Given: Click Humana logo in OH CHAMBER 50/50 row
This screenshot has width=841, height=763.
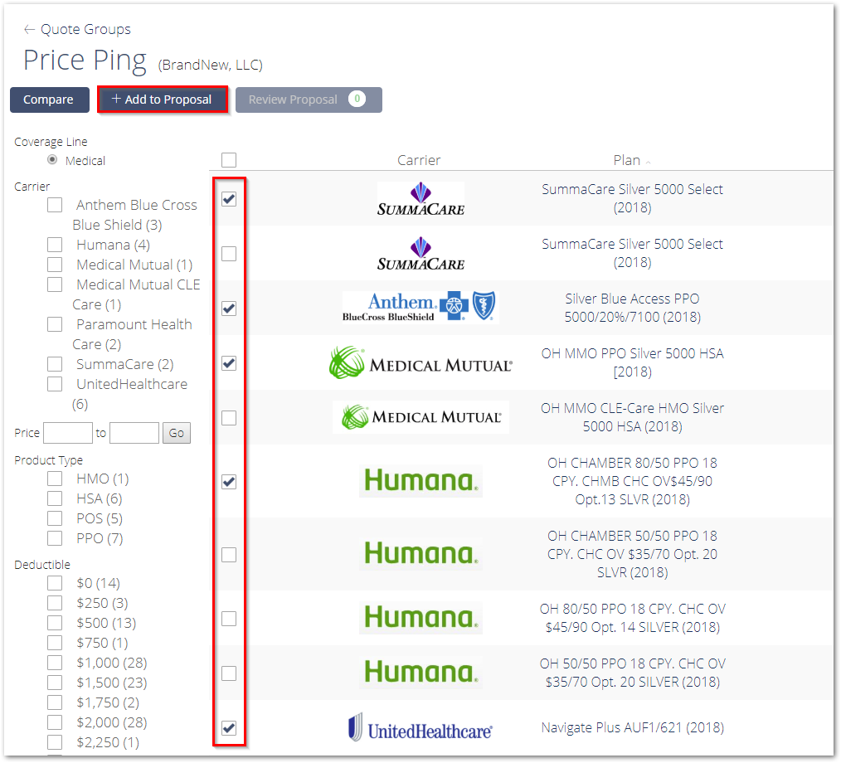Looking at the screenshot, I should [420, 554].
